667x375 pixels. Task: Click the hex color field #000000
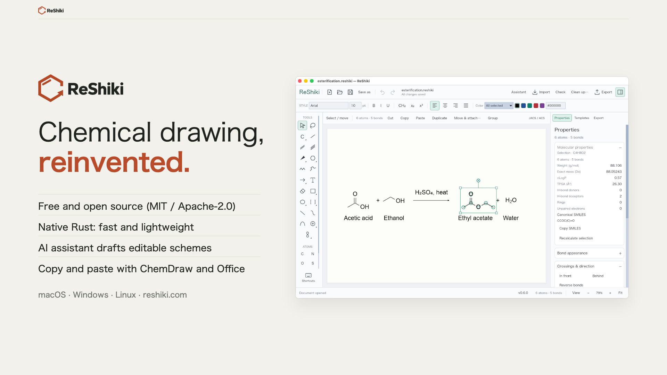pos(555,106)
